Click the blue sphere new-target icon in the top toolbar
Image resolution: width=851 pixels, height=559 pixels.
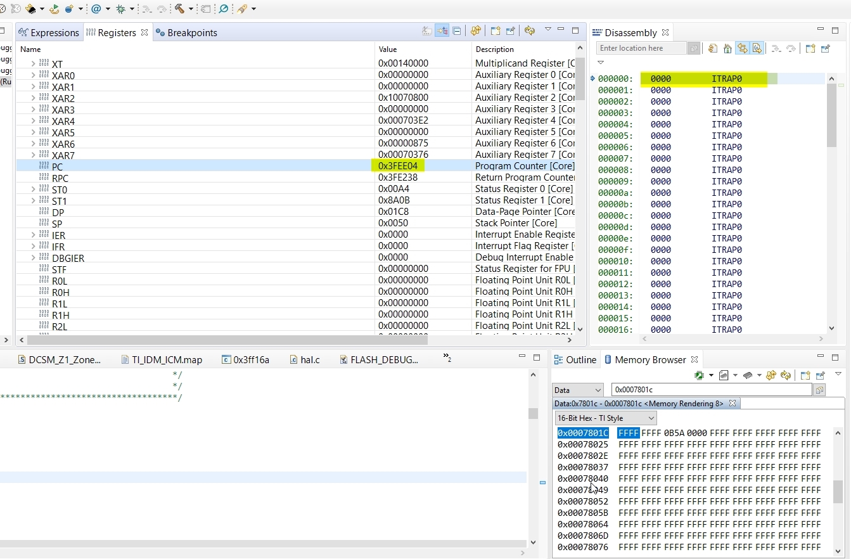[x=69, y=9]
